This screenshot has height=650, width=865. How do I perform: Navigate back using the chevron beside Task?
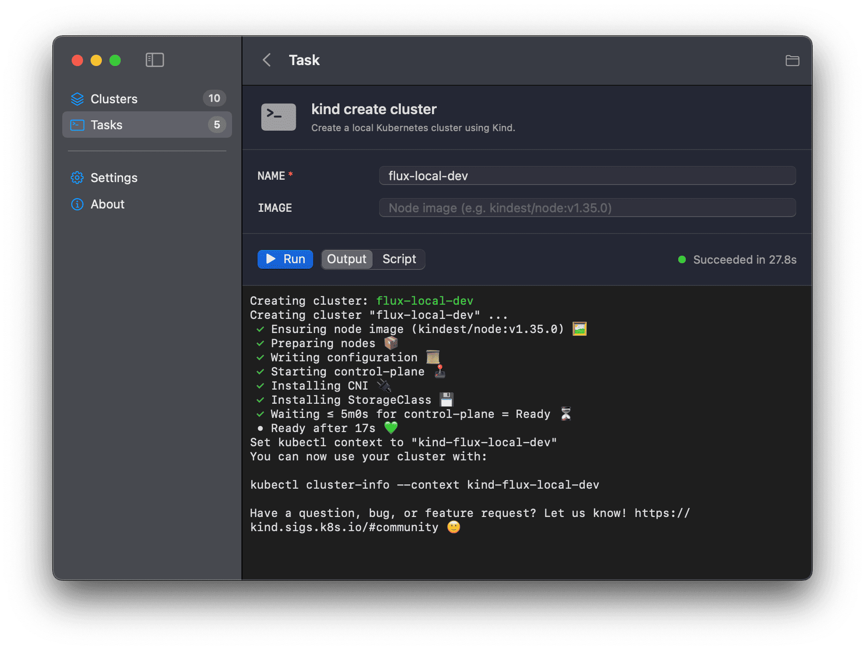click(x=266, y=60)
